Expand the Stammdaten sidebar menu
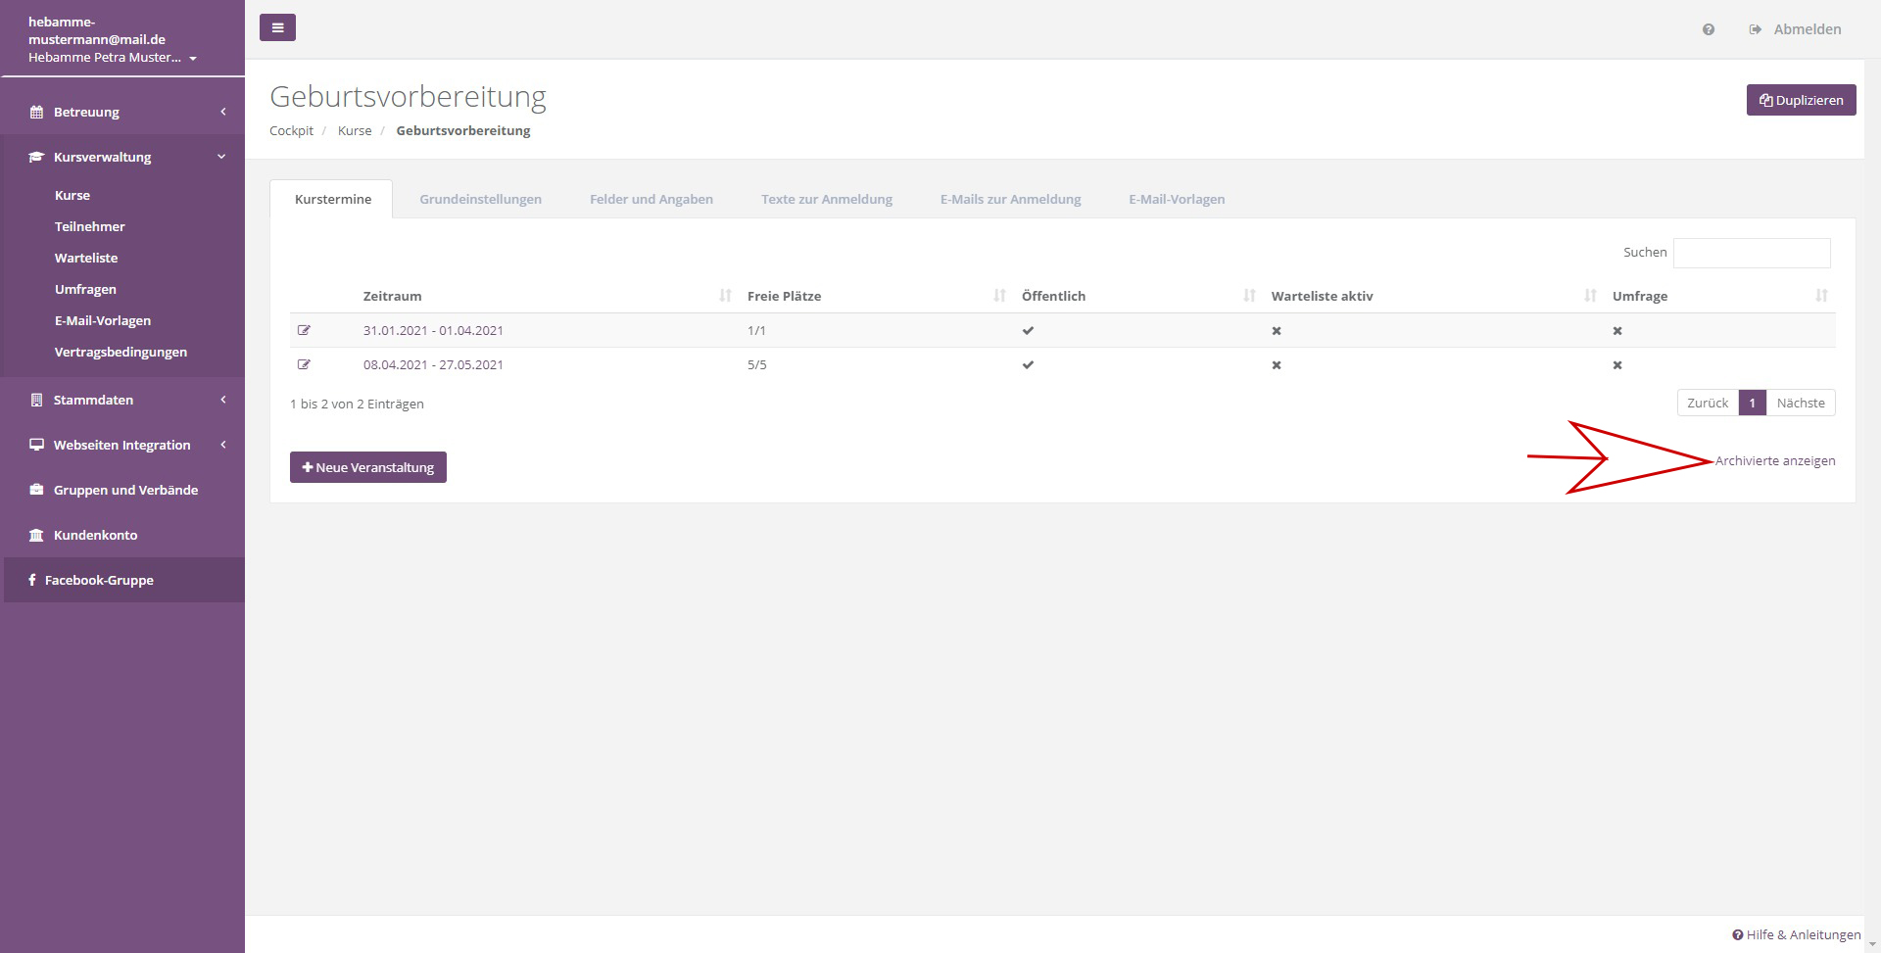Screen dimensions: 1881x953 coord(93,400)
